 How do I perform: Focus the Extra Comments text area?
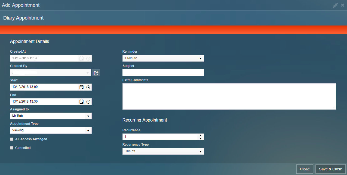click(x=229, y=96)
